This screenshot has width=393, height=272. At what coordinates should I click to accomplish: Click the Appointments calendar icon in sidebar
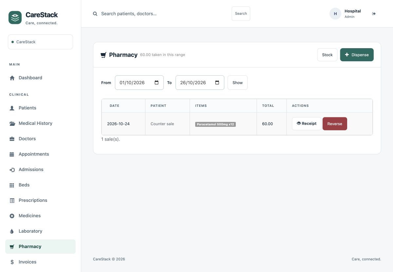12,154
